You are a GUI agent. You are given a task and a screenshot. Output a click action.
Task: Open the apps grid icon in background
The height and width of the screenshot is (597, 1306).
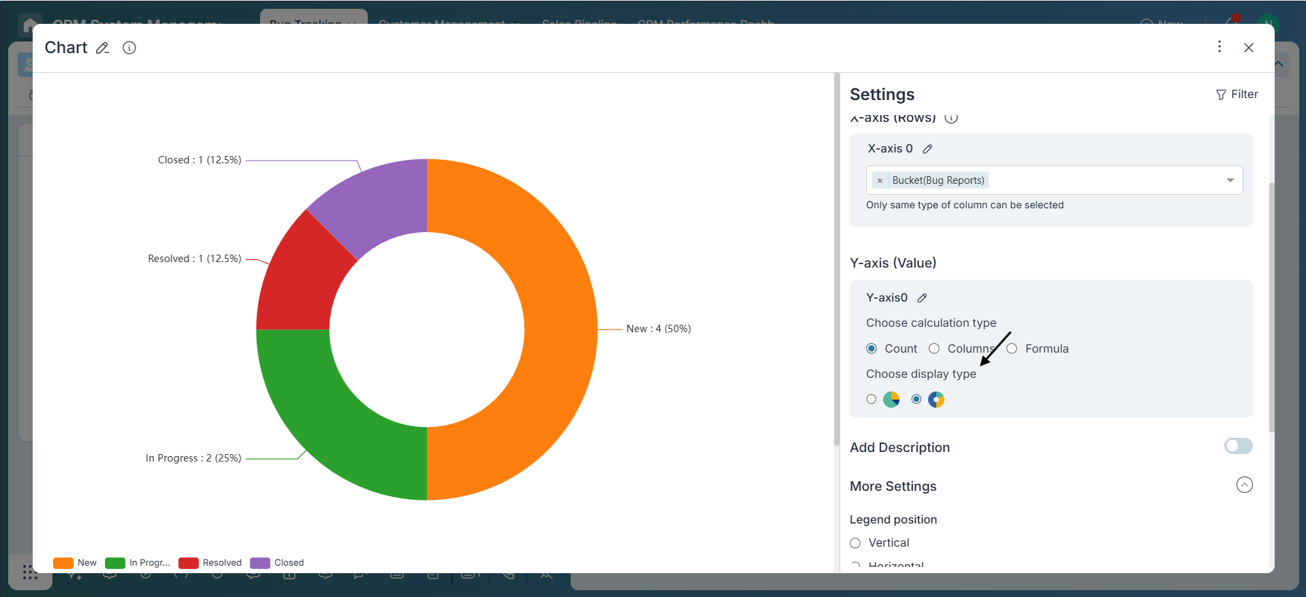point(30,572)
